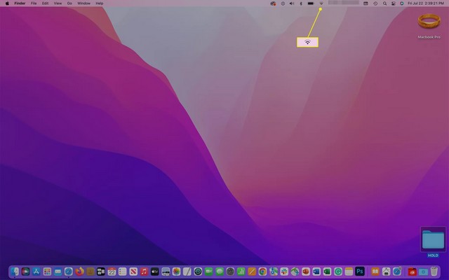This screenshot has height=280, width=449.
Task: Open the Bluetooth status menu
Action: pyautogui.click(x=300, y=3)
